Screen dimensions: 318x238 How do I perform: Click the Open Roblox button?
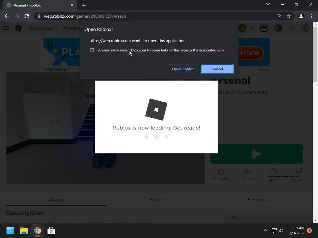coord(183,69)
